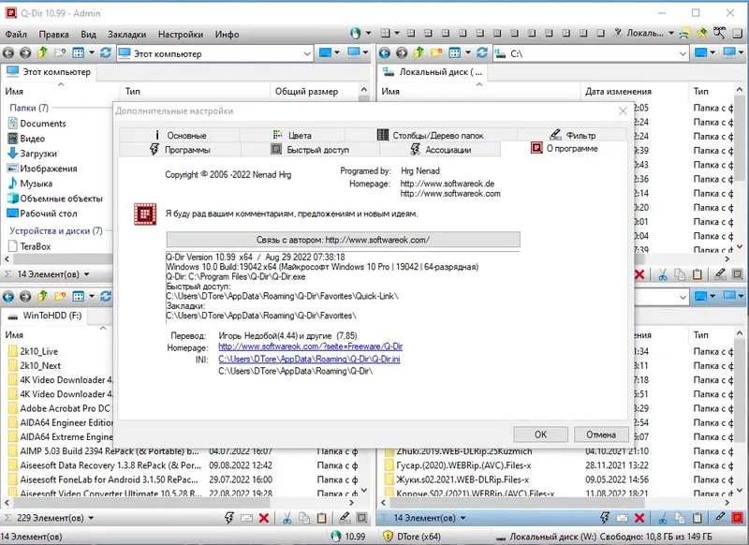Open the Настройки menu

point(181,35)
